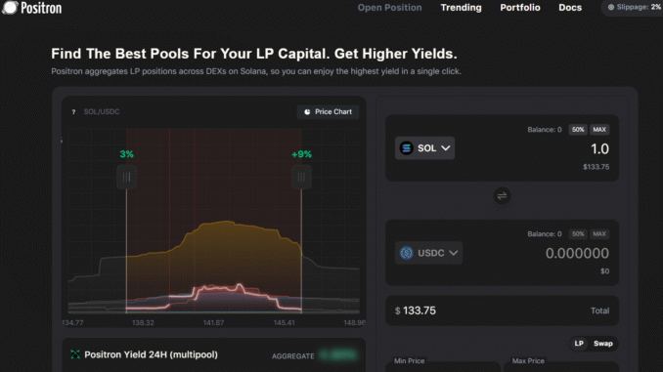Image resolution: width=663 pixels, height=372 pixels.
Task: Click the 141.87 axis price label
Action: [213, 322]
